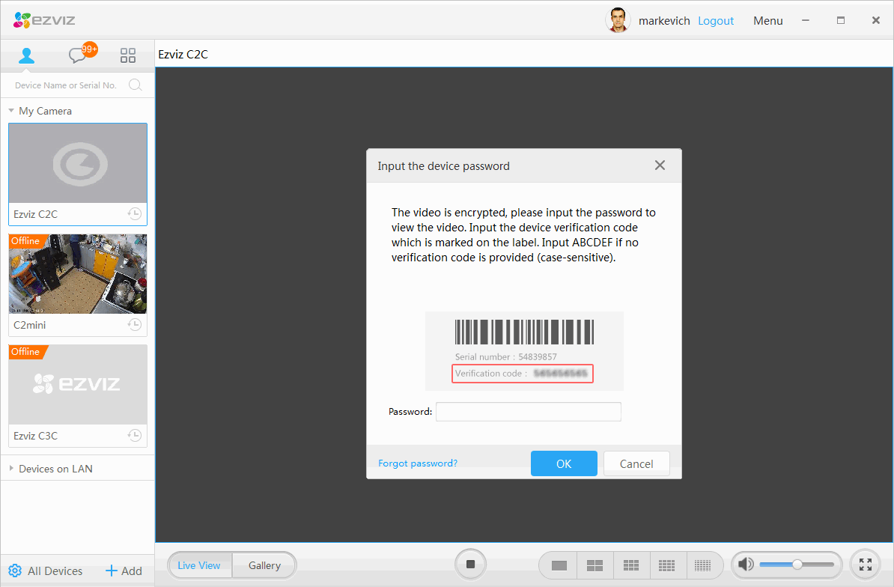Collapse the My Camera group

pos(10,111)
